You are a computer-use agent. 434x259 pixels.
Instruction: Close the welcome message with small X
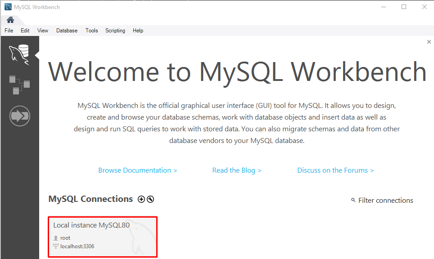pyautogui.click(x=429, y=42)
